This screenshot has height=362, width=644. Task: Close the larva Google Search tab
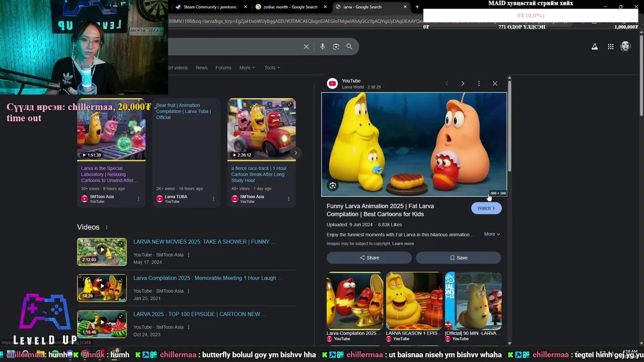click(x=405, y=7)
